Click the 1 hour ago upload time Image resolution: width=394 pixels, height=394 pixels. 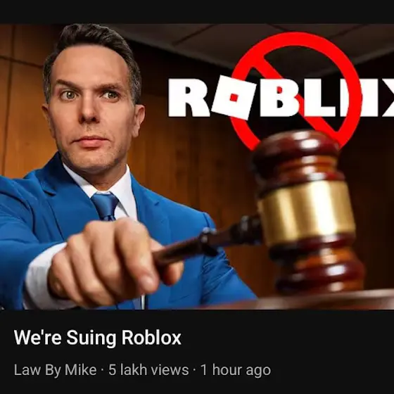[236, 370]
